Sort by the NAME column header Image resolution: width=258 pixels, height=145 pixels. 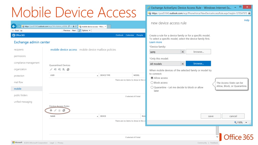[x=74, y=116]
